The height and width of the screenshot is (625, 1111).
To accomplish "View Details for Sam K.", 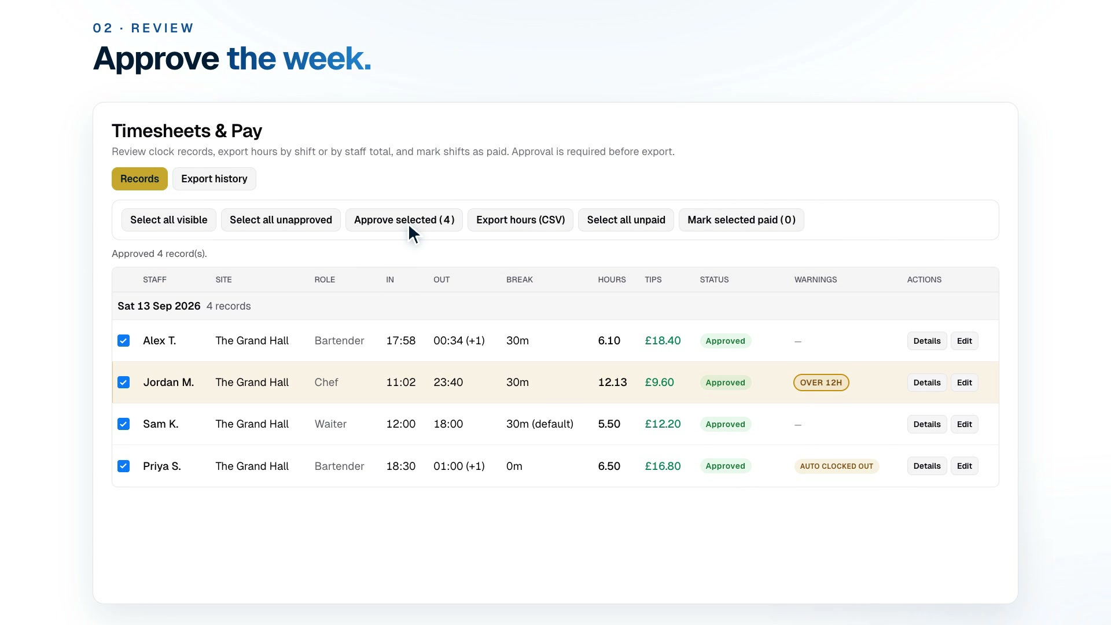I will [927, 424].
